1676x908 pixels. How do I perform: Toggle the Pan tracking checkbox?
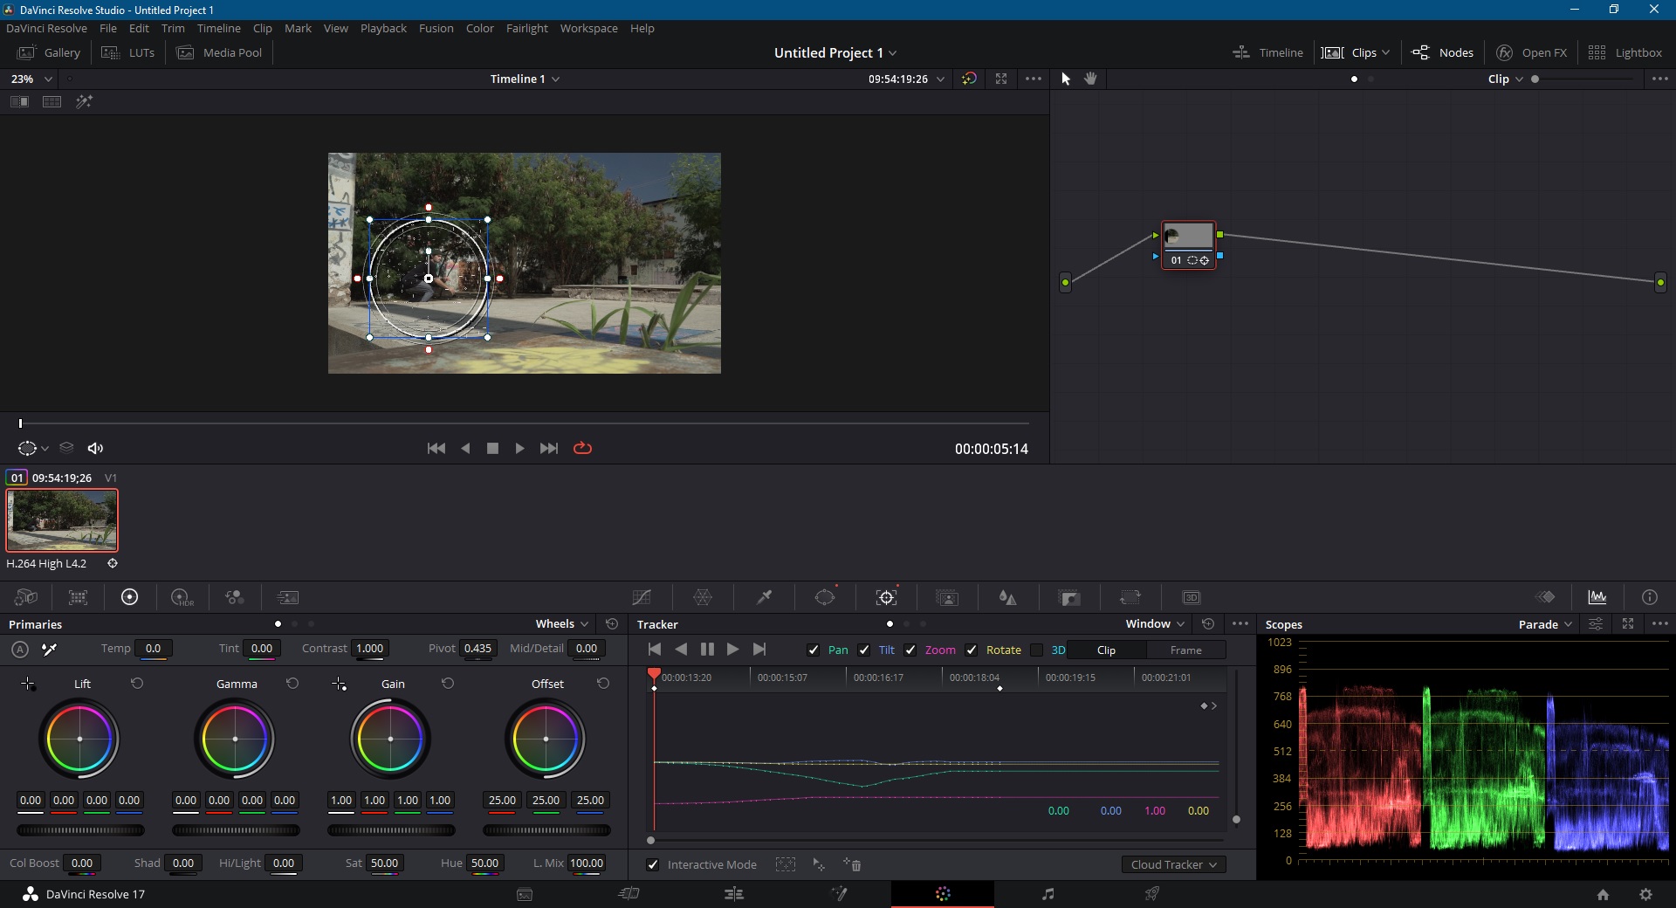point(814,650)
